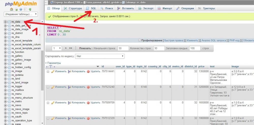This screenshot has height=125, width=254.
Task: Go to the last page with >> button
Action: click(71, 48)
